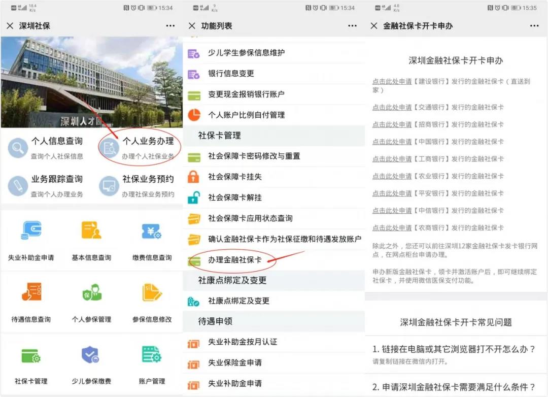Screen dimensions: 548x397
Task: Open 失业补助金申请 list item in 功能列表
Action: tap(273, 383)
